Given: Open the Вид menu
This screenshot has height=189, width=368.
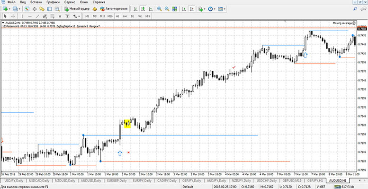Looking at the screenshot, I should [23, 2].
